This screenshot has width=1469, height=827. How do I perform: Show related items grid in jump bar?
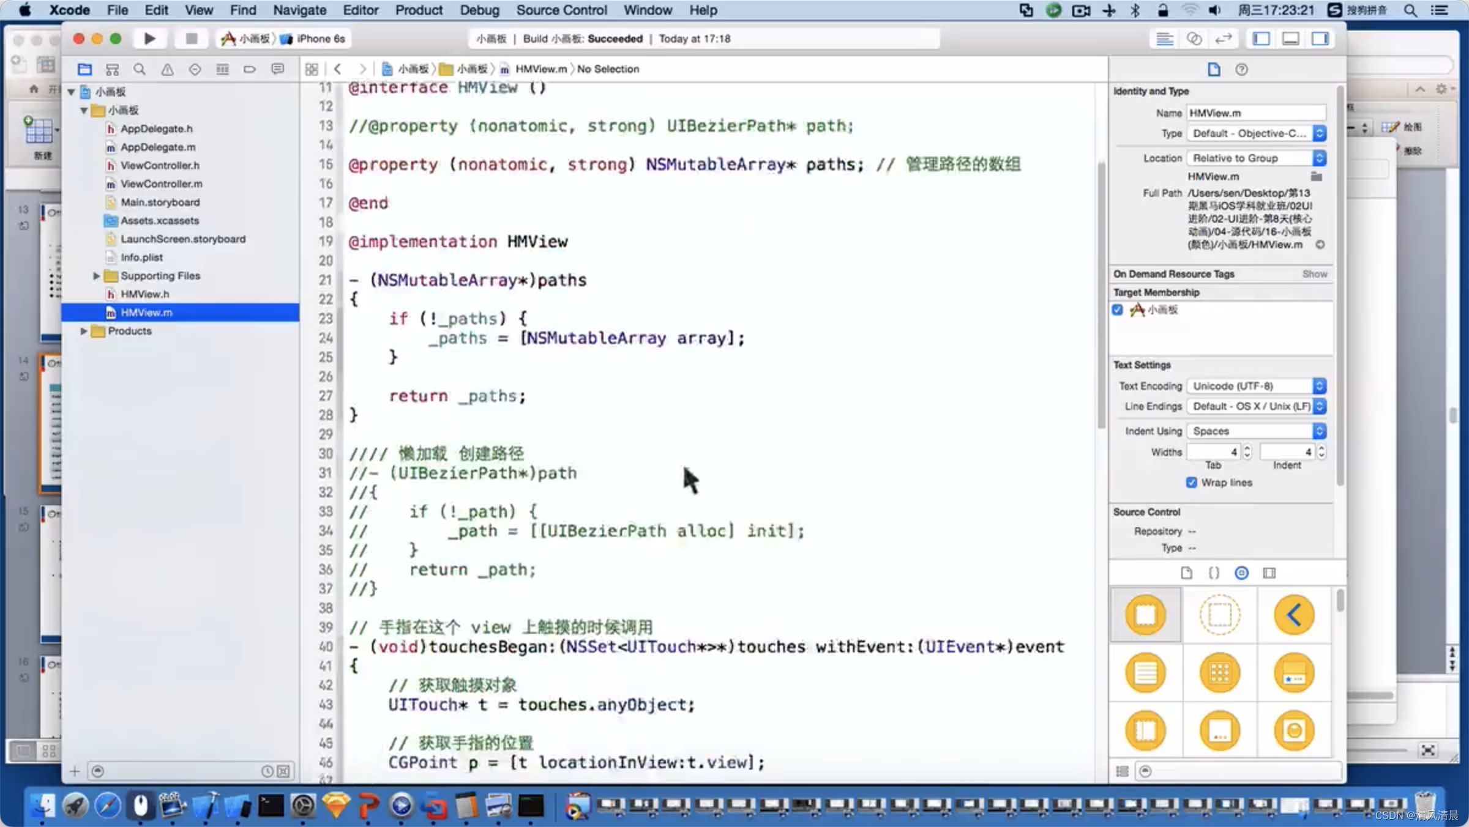click(312, 69)
